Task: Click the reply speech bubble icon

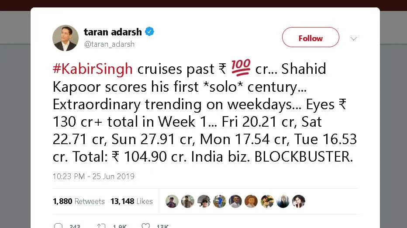Action: click(59, 226)
